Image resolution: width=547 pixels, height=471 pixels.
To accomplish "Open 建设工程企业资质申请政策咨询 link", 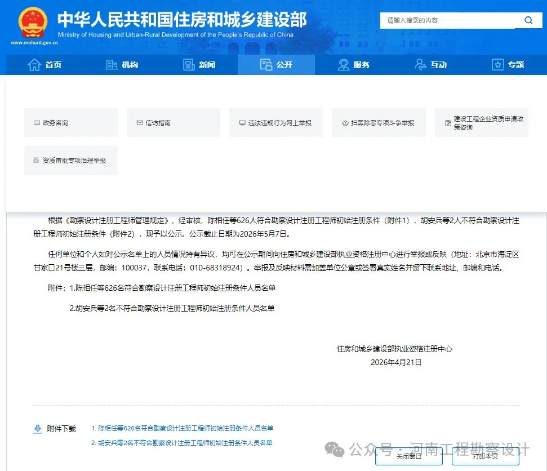I will coord(482,123).
